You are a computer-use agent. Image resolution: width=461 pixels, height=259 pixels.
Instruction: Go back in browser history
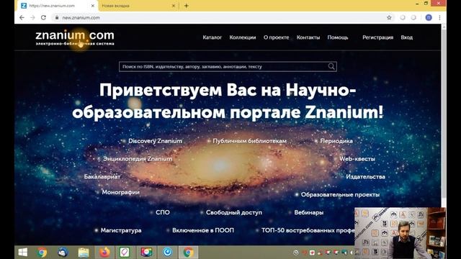pyautogui.click(x=22, y=17)
